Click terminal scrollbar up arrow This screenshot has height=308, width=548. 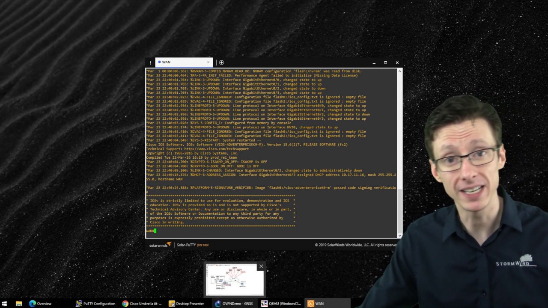point(400,71)
